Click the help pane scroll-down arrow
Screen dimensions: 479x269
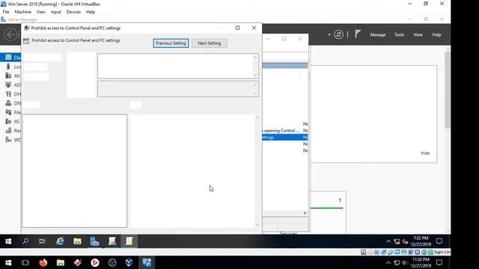(x=257, y=225)
